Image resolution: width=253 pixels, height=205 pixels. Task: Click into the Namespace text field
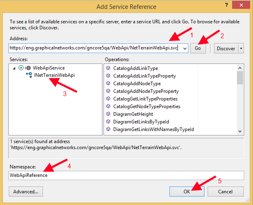pyautogui.click(x=126, y=175)
